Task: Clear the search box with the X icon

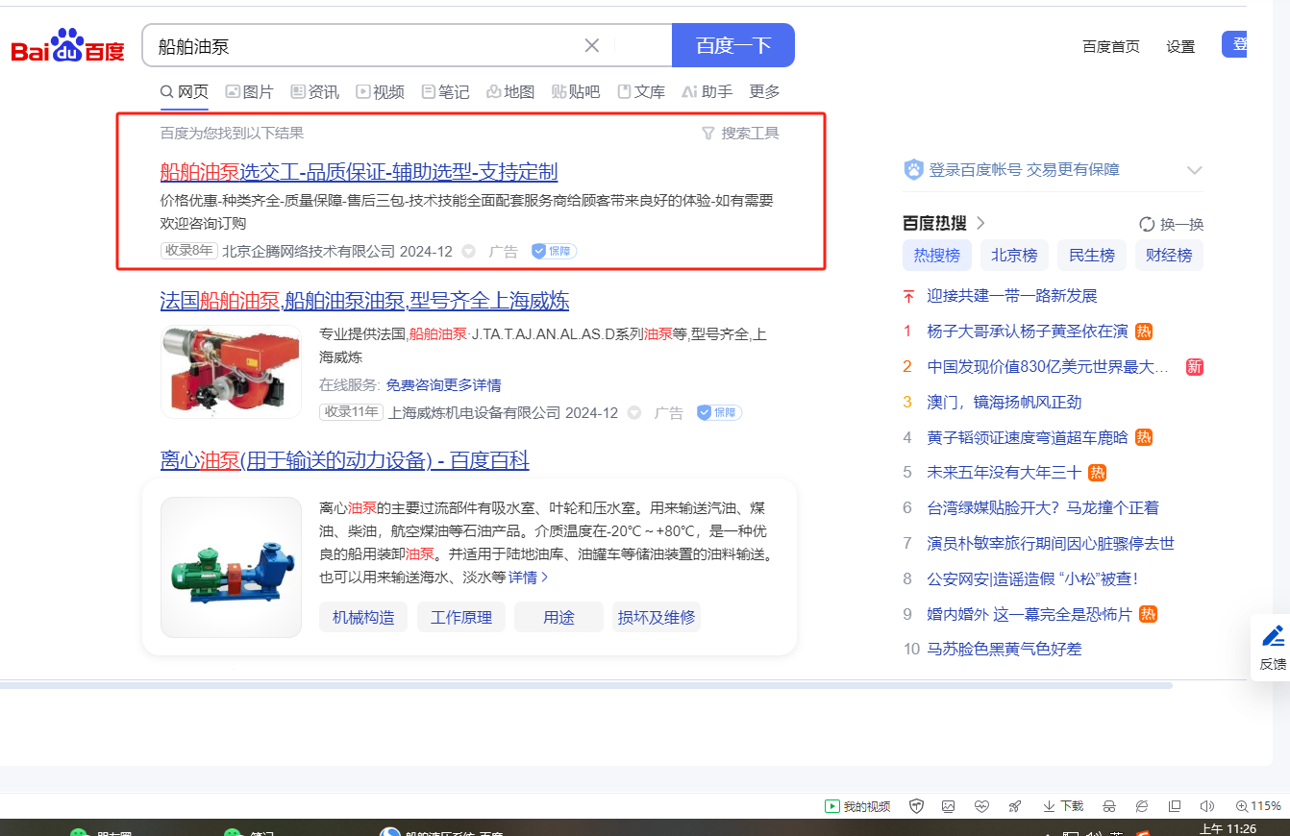Action: pos(592,45)
